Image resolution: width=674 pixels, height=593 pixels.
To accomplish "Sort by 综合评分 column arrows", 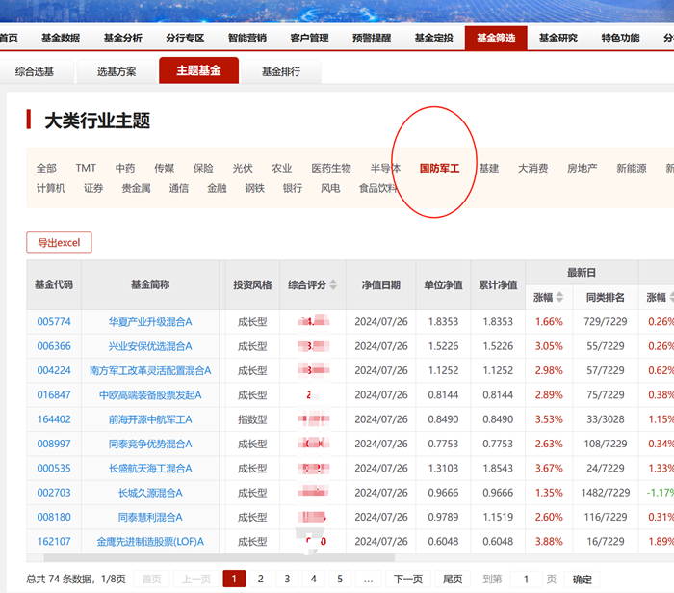I will pyautogui.click(x=333, y=284).
